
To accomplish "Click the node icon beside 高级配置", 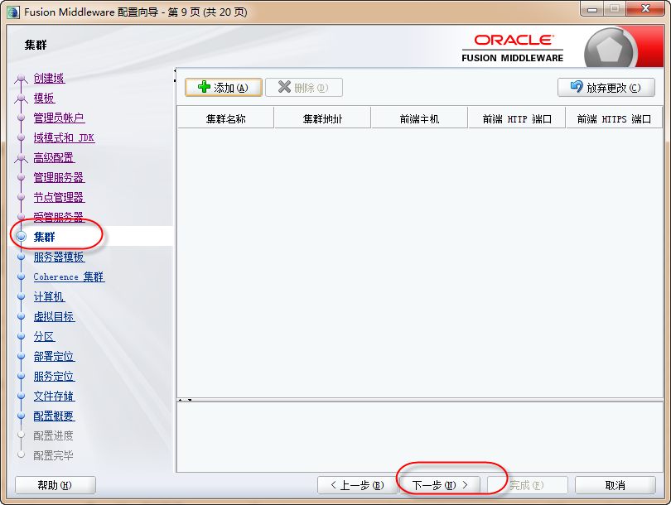I will click(21, 158).
